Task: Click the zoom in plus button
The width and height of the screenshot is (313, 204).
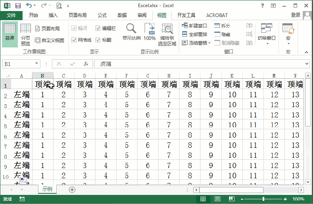Action: 285,199
